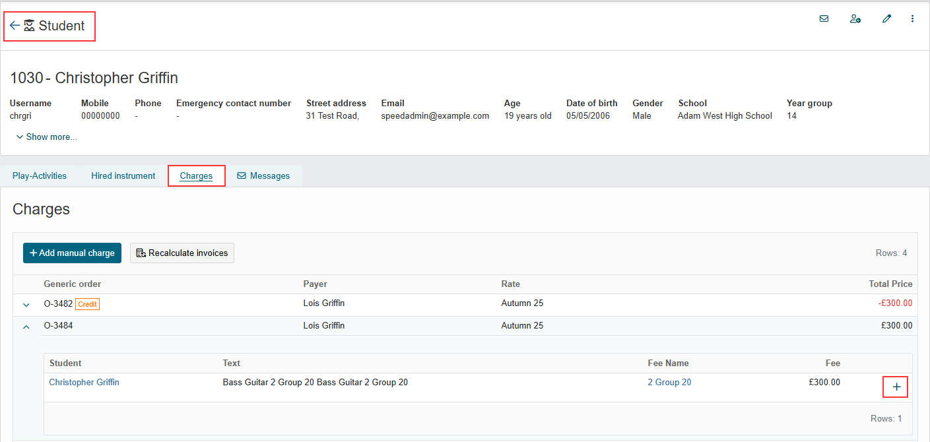This screenshot has height=442, width=930.
Task: Open the 2 Group 20 fee link
Action: click(x=669, y=382)
